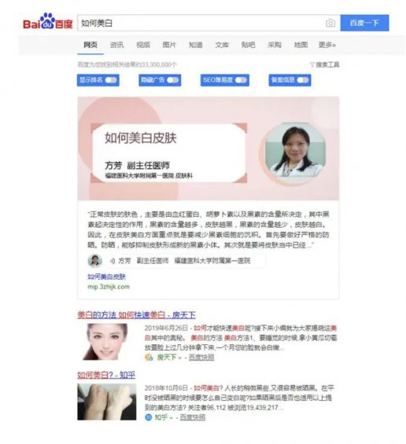Screen dimensions: 406x444
Task: Click the small doctor avatar below the quote
Action: (94, 261)
